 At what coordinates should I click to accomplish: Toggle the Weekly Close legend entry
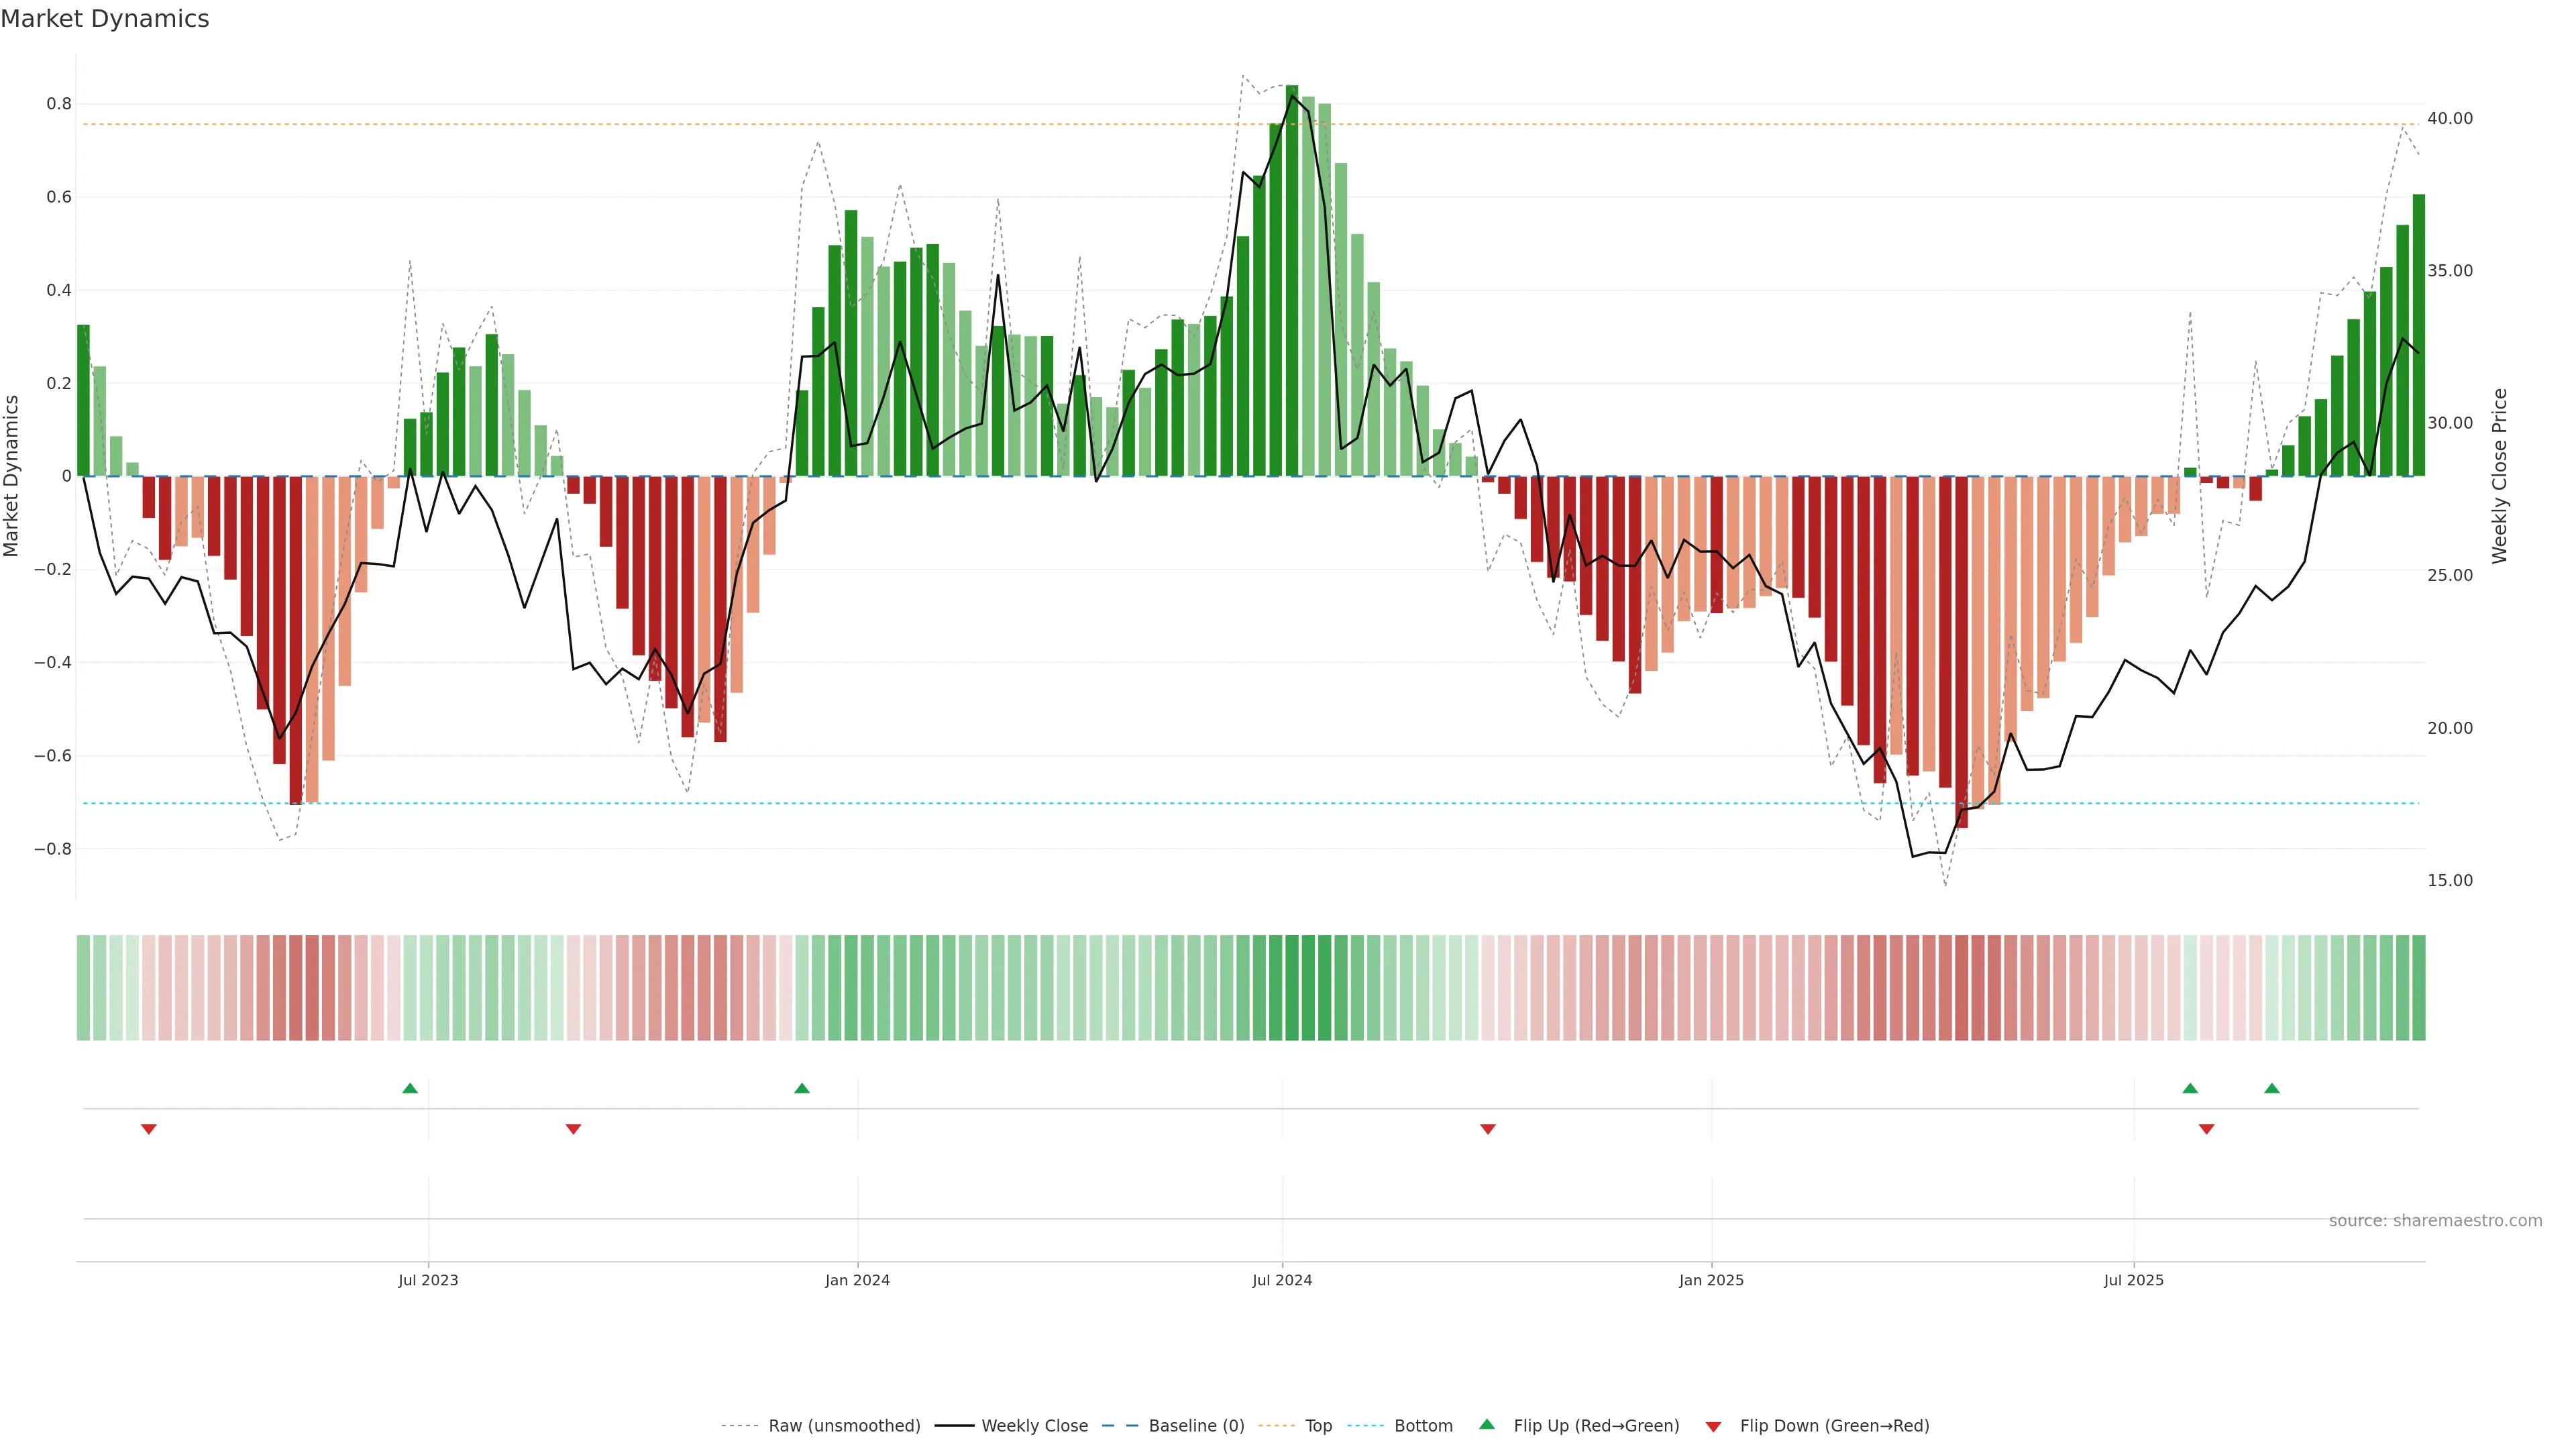pyautogui.click(x=1034, y=1426)
